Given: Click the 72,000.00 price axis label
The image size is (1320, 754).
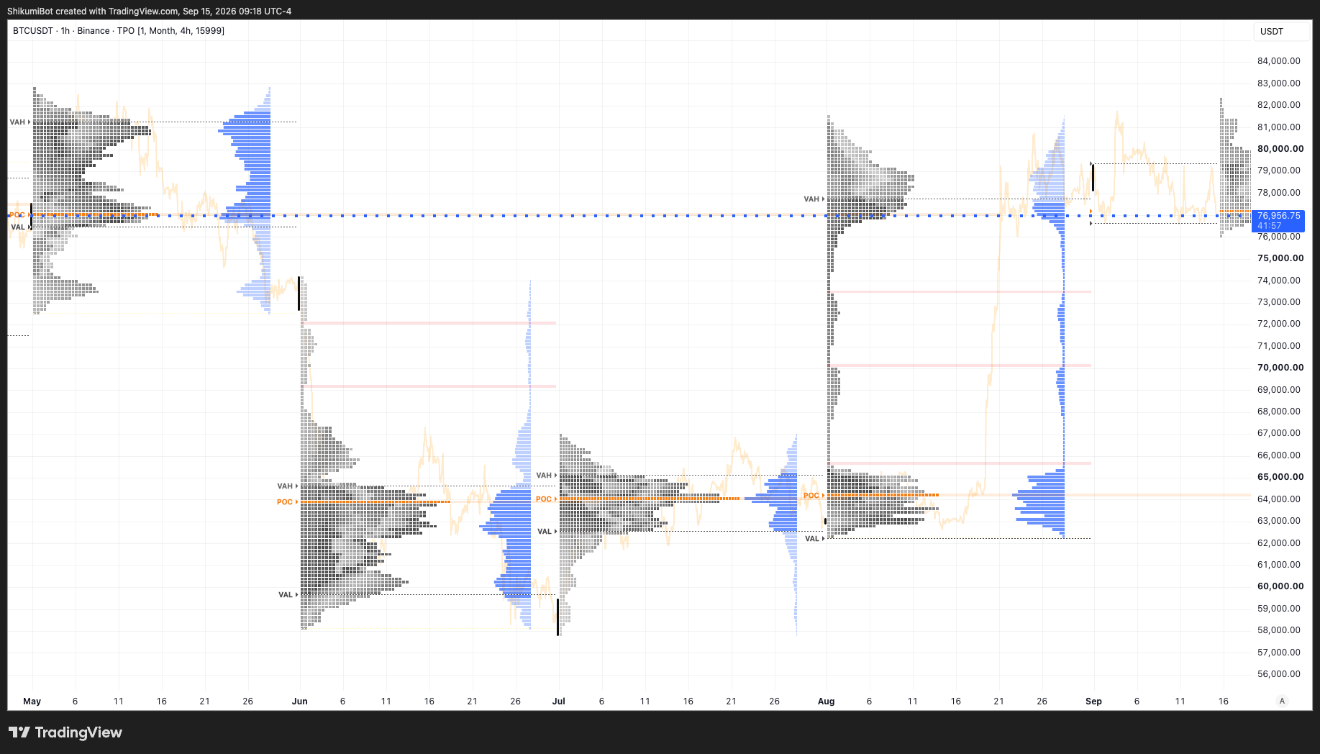Looking at the screenshot, I should click(1279, 324).
